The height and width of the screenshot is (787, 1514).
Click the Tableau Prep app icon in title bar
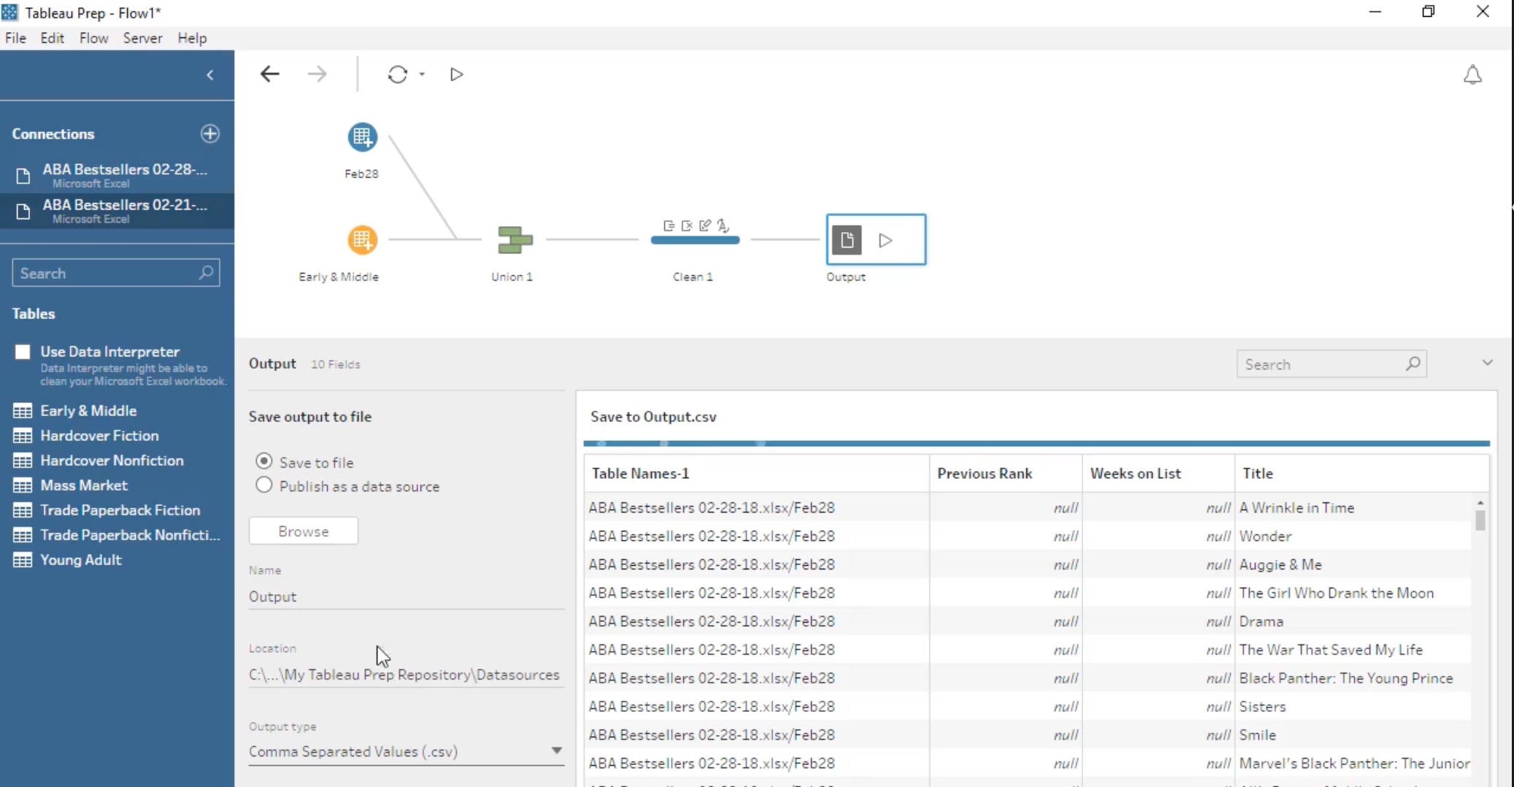tap(9, 12)
